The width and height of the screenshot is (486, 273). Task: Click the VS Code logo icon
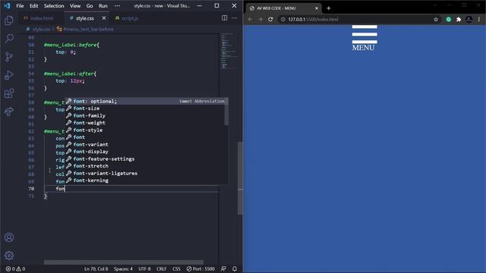[7, 5]
